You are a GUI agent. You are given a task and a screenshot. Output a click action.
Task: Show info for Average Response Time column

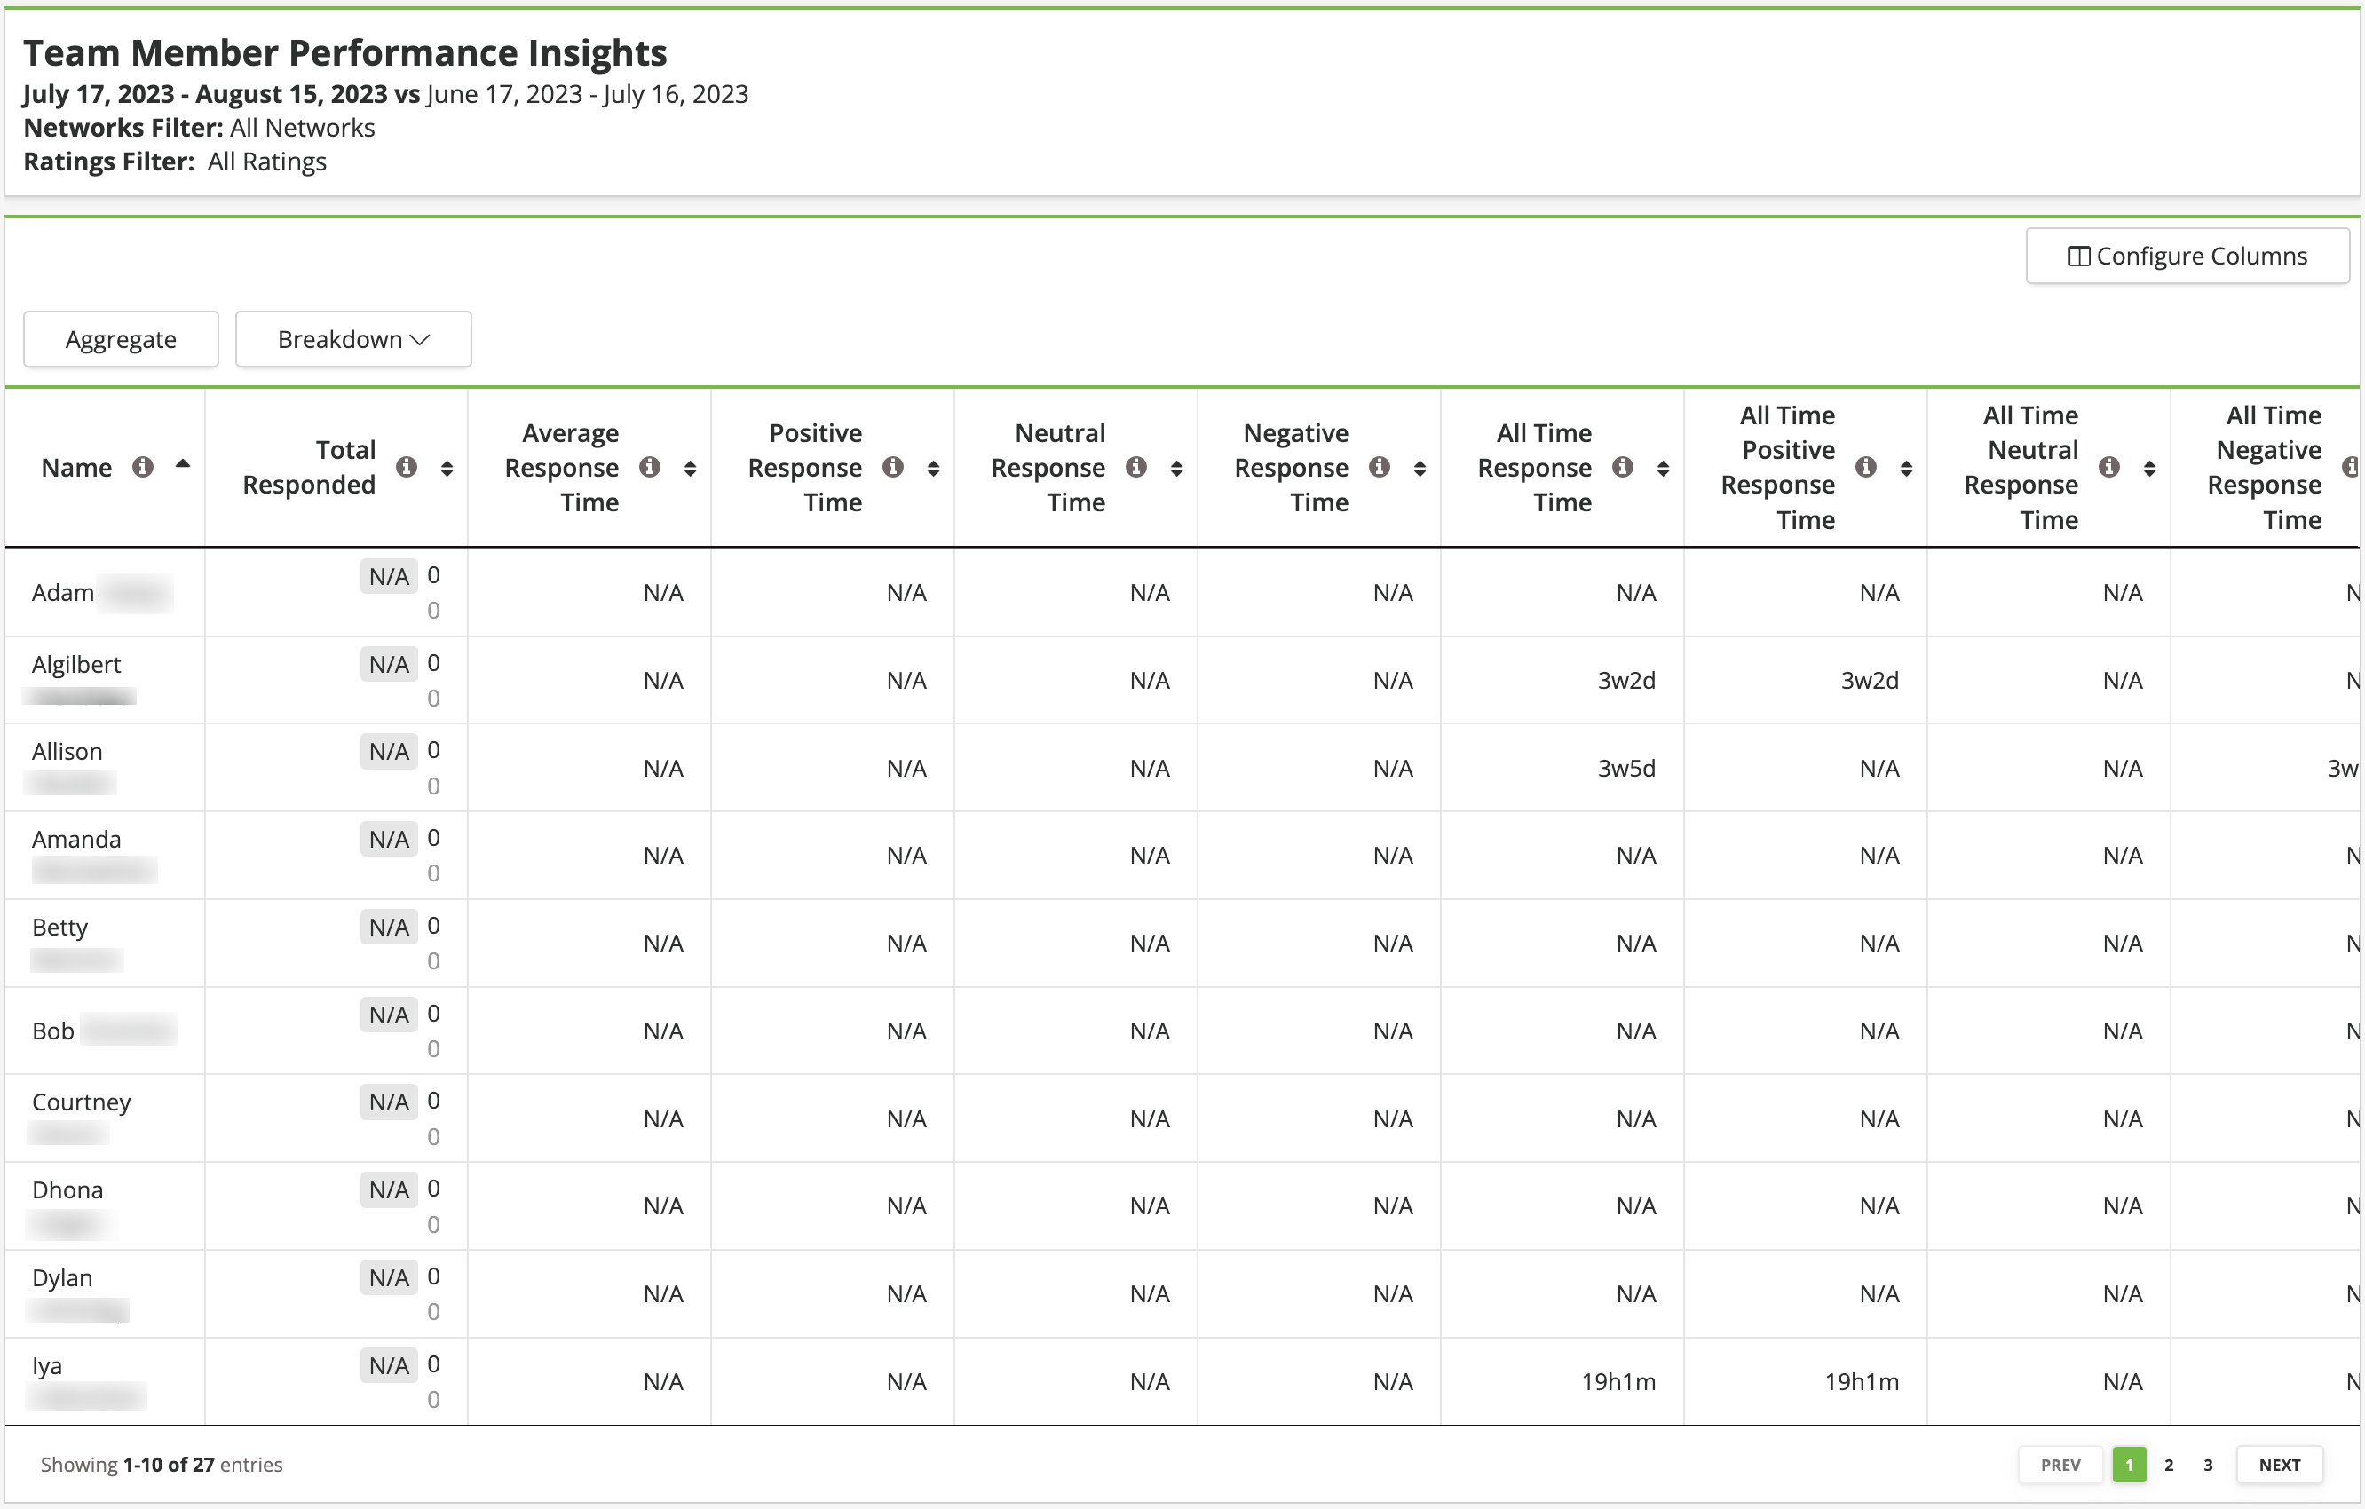pyautogui.click(x=650, y=467)
